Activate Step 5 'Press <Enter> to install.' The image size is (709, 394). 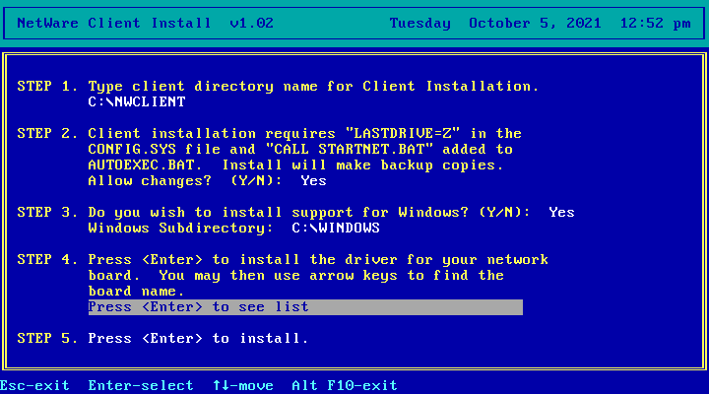tap(198, 339)
